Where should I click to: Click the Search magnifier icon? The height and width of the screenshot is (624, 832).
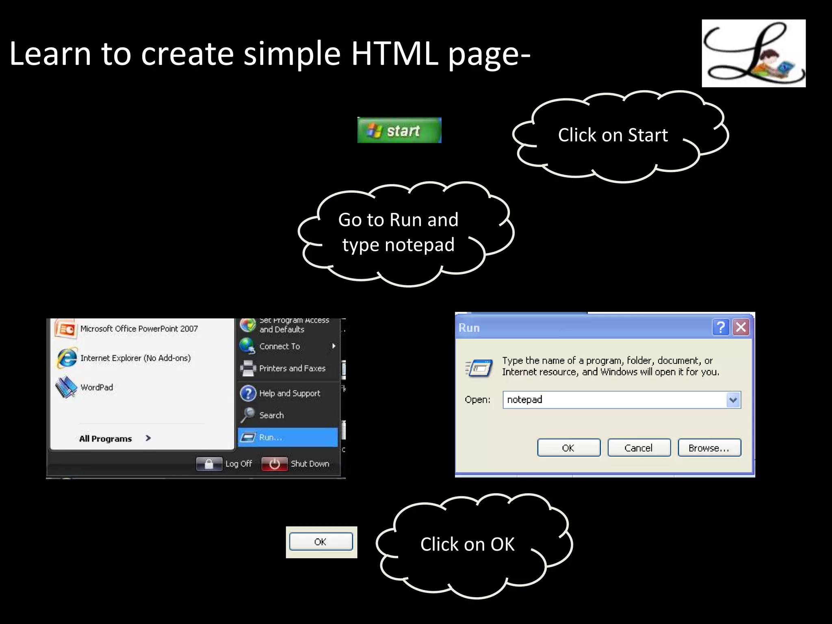coord(247,415)
